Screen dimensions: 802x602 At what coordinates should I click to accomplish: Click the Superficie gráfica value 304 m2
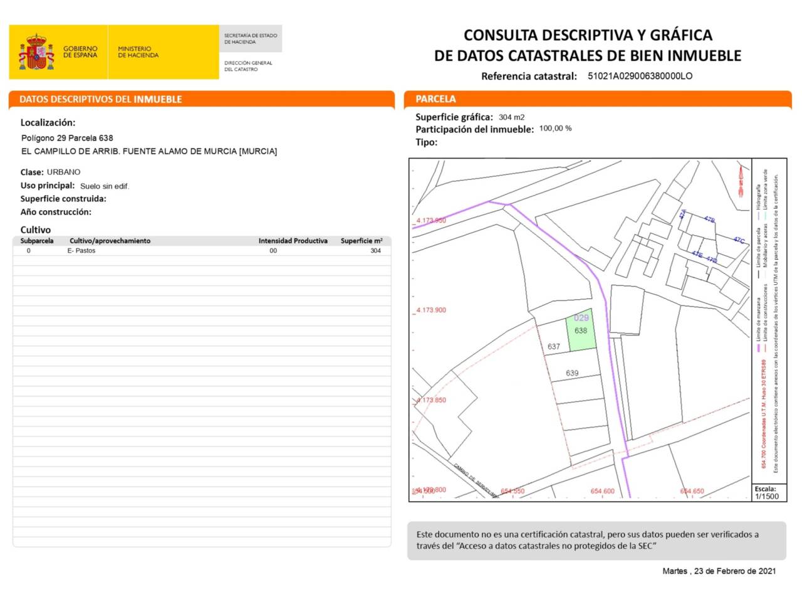click(512, 117)
